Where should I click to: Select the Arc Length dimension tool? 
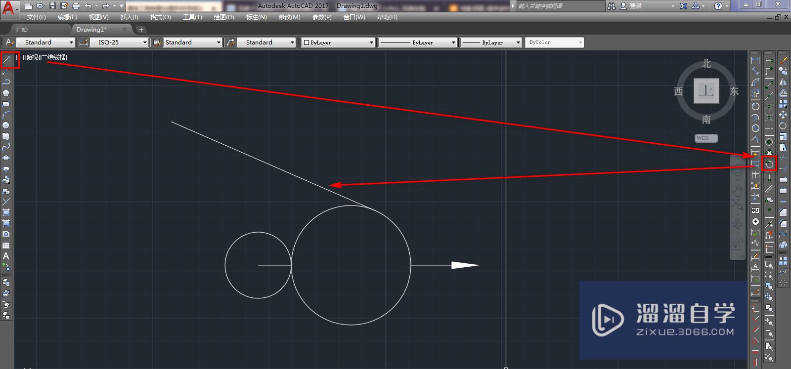pyautogui.click(x=755, y=83)
